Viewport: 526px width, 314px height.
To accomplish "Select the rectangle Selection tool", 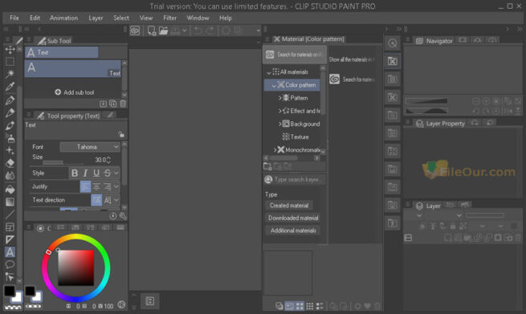I will [x=10, y=62].
